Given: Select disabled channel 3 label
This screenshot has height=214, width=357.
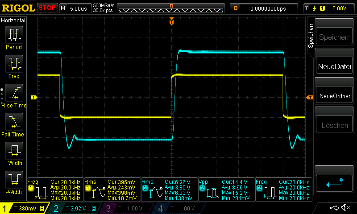Looking at the screenshot, I should (x=126, y=208).
